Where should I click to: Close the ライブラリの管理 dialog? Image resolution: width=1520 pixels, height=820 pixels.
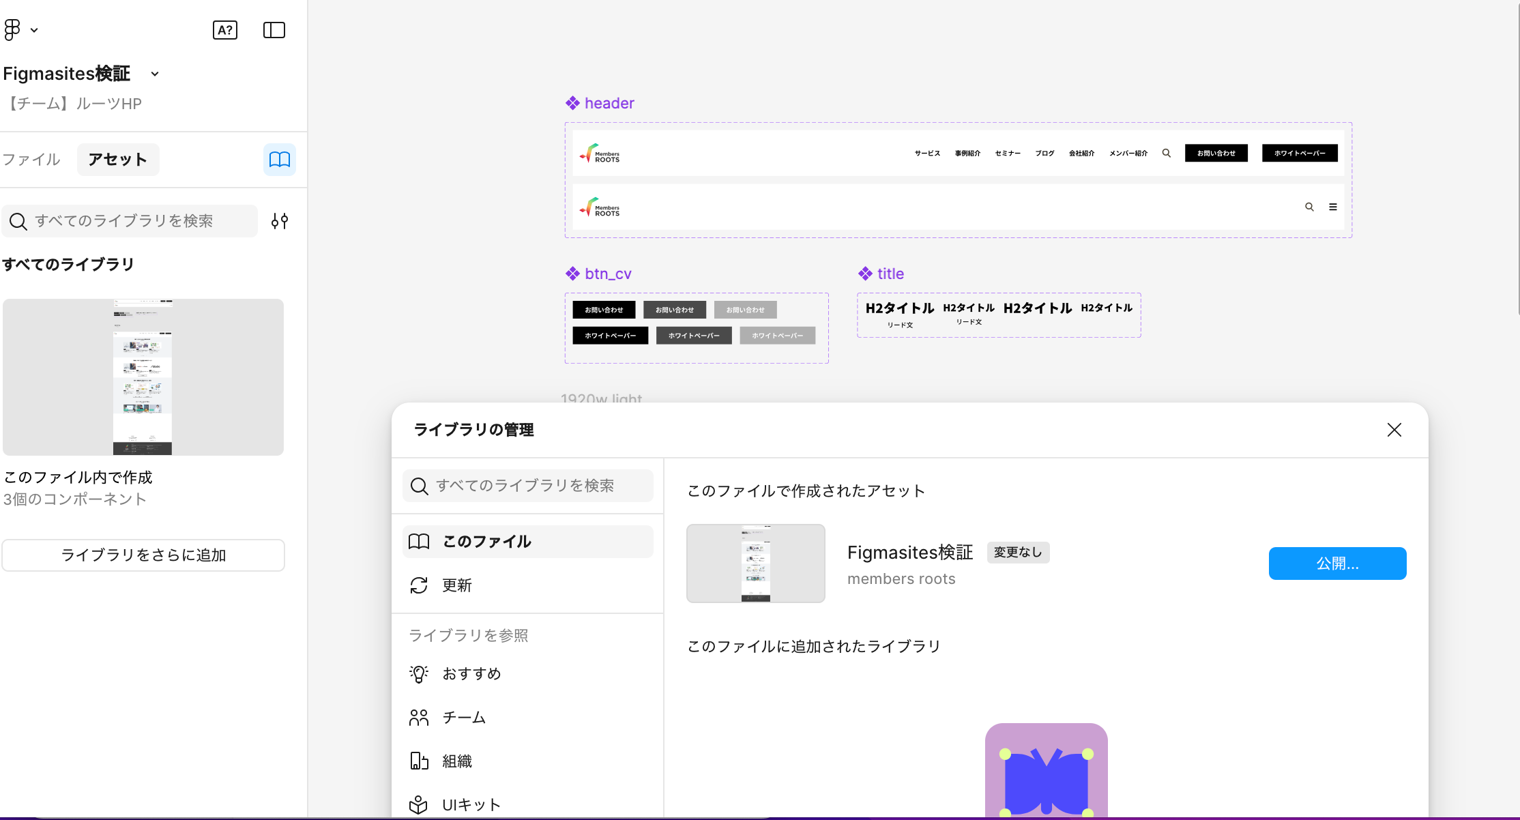pyautogui.click(x=1394, y=430)
